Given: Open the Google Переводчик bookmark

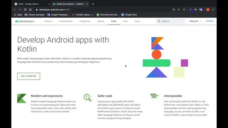Looking at the screenshot, I should (58, 15).
